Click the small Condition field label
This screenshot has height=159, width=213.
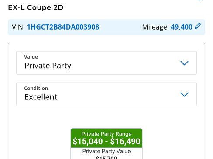coord(36,88)
